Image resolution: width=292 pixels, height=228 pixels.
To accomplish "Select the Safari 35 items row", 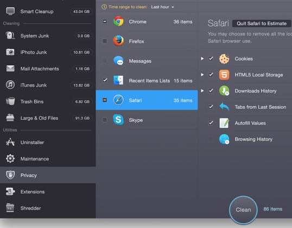I will click(x=147, y=100).
